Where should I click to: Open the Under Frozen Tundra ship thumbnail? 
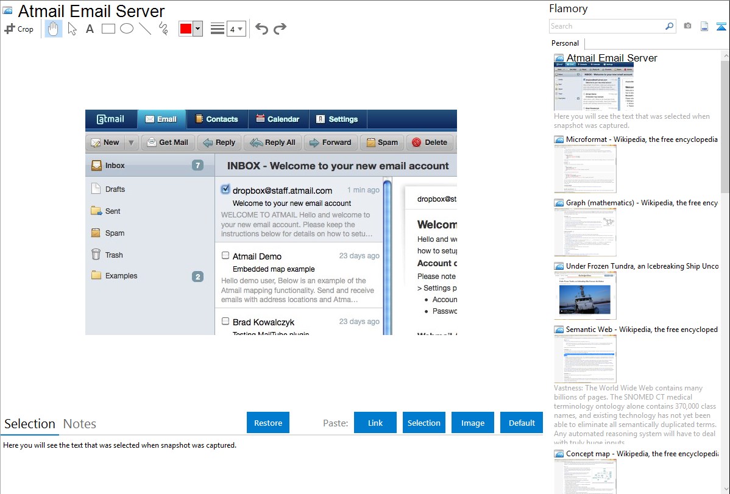(x=585, y=295)
